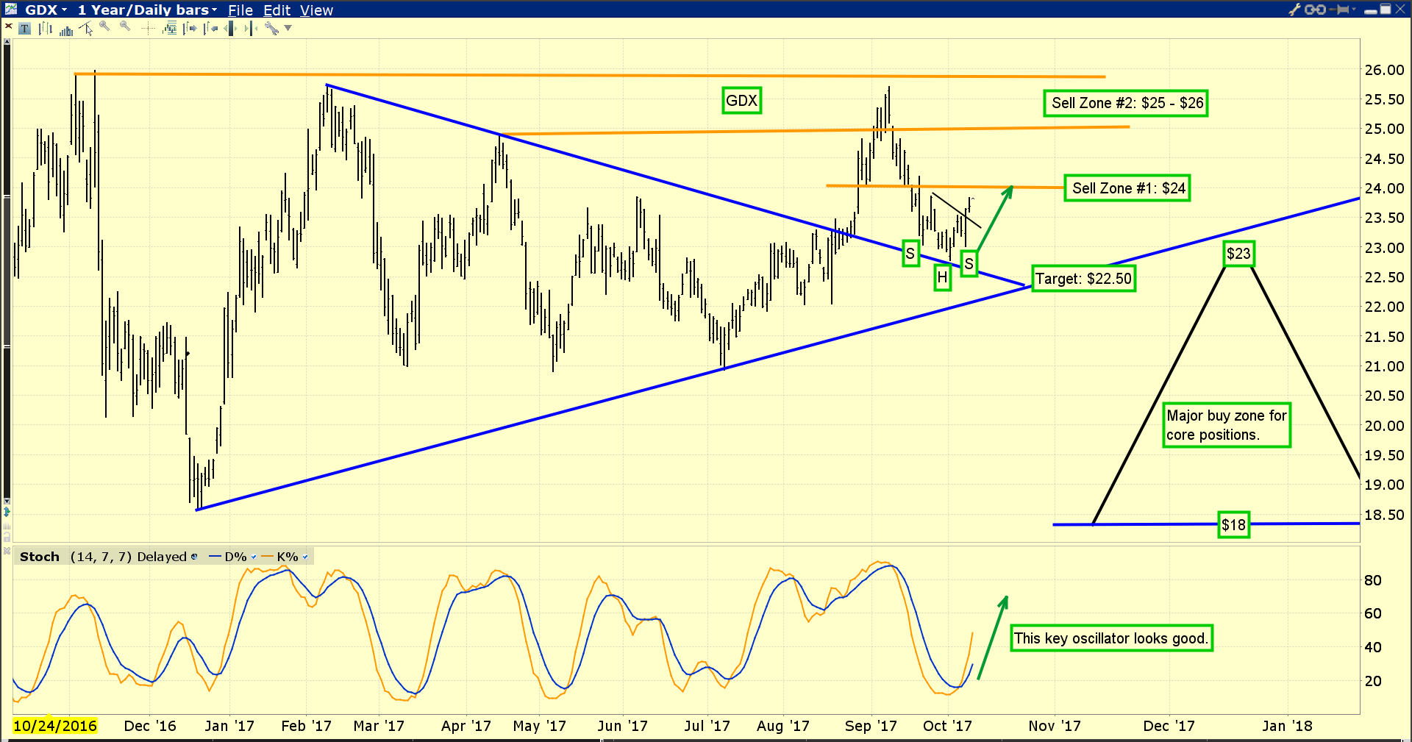Open the Edit menu
Screen dimensions: 1412x742
pos(277,10)
